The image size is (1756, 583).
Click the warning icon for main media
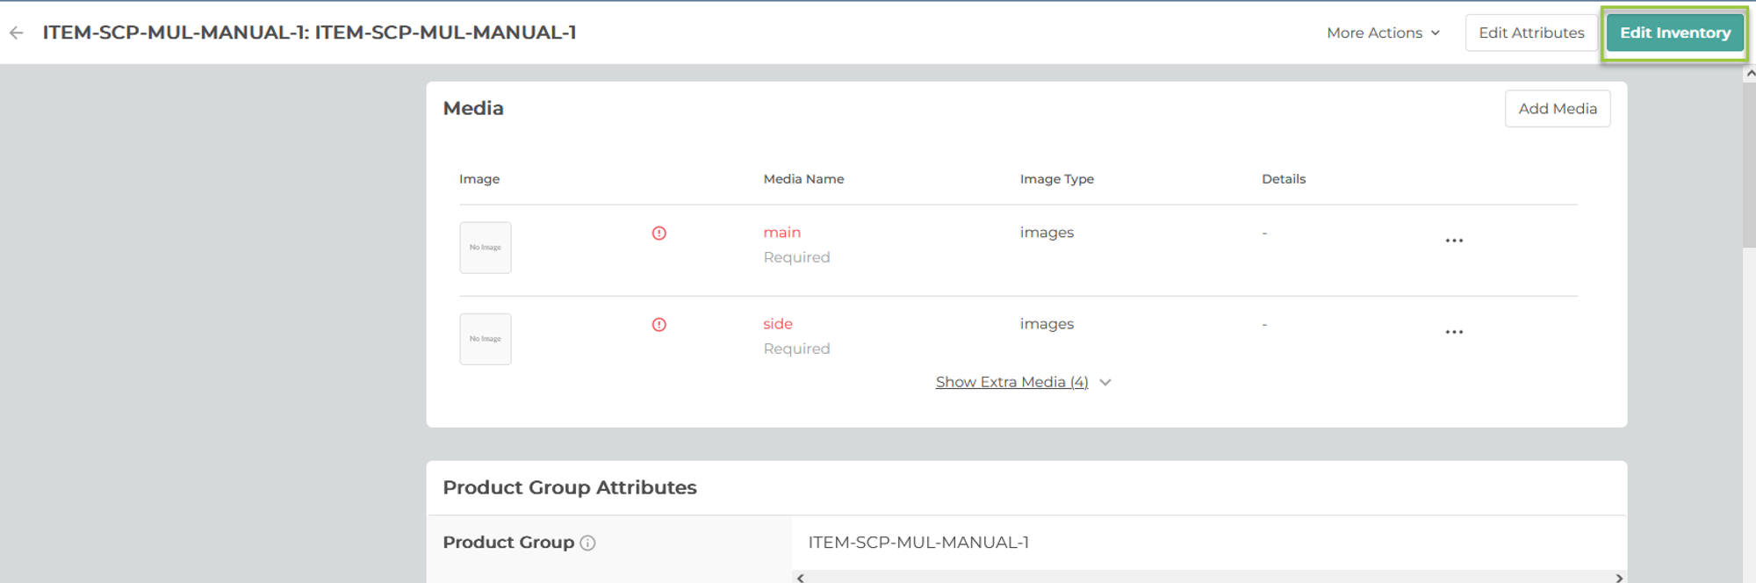(659, 233)
